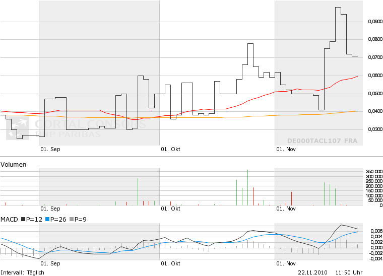The height and width of the screenshot is (276, 383).
Task: Click 01. Nov on the price chart axis
Action: [286, 149]
